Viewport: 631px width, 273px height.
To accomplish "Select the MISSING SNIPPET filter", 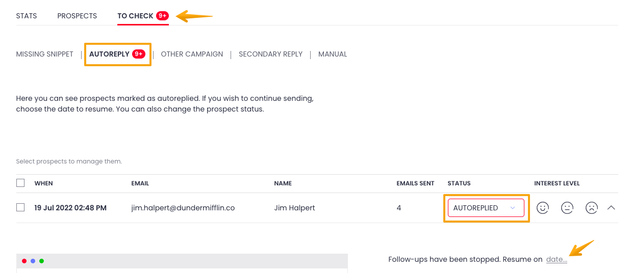I will pos(45,54).
